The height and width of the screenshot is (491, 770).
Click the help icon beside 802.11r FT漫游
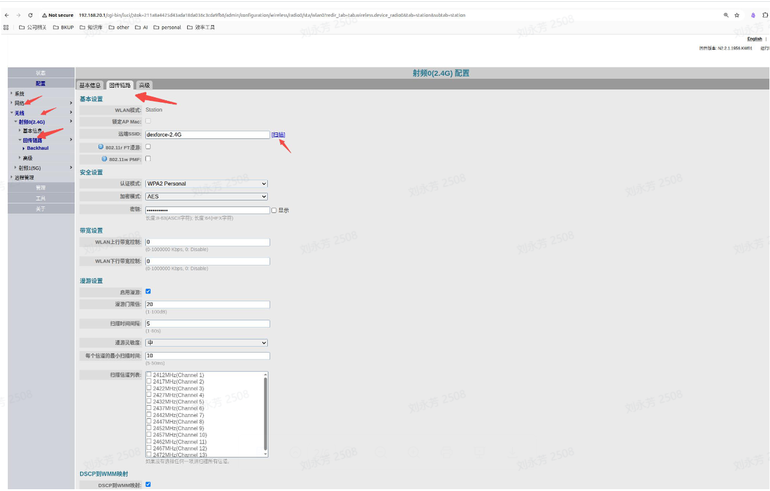[x=101, y=147]
